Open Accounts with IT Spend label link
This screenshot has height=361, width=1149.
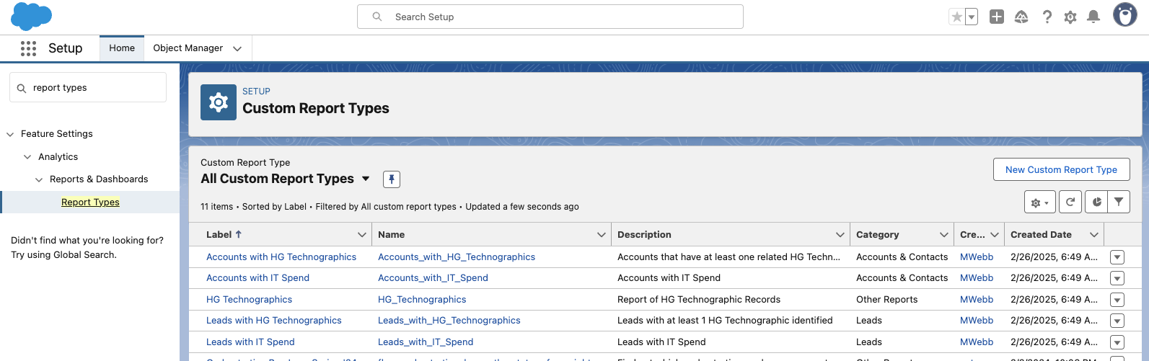257,278
